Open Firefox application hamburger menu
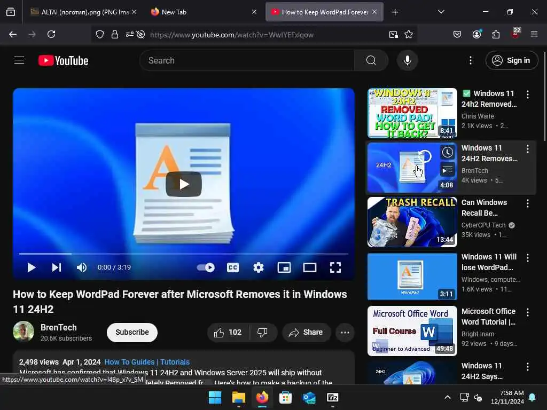 (x=534, y=34)
